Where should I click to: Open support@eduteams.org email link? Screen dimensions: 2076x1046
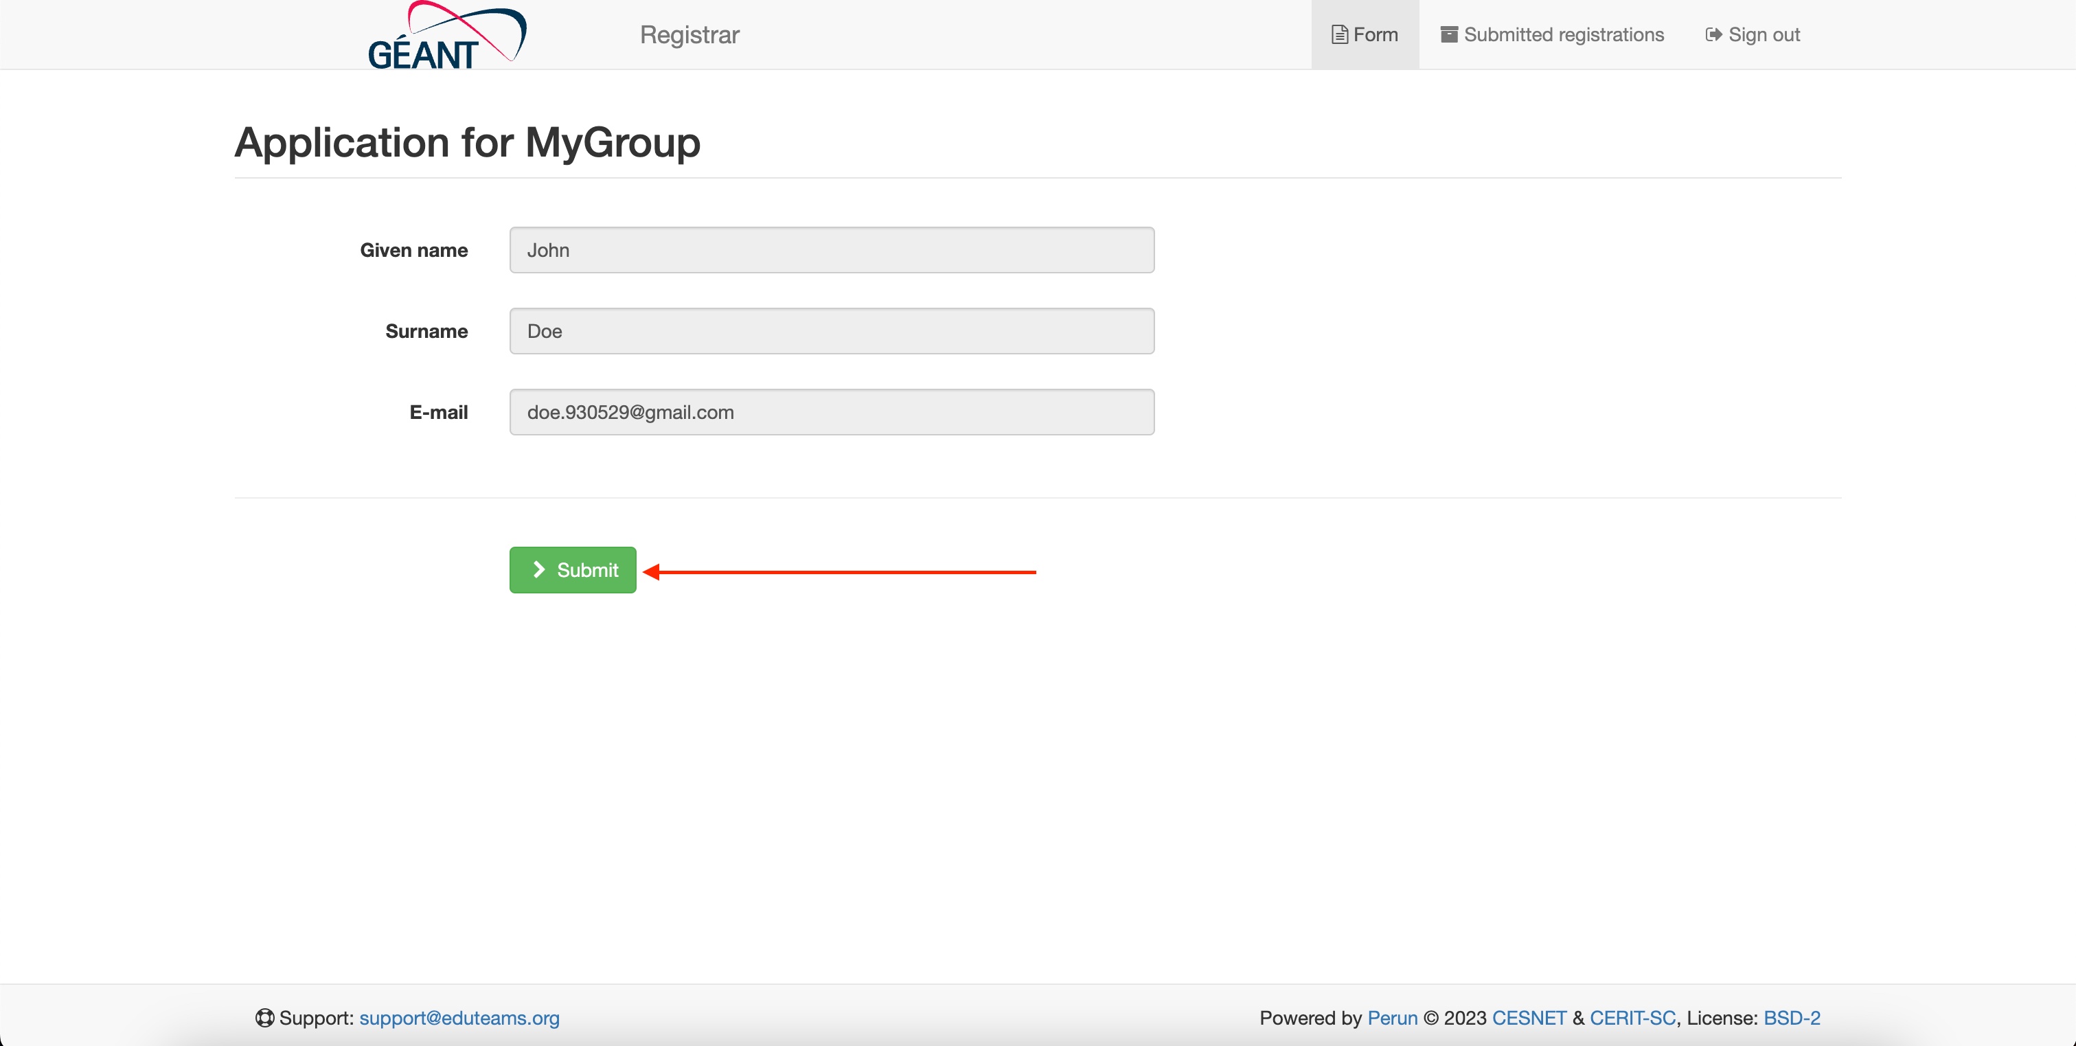point(459,1018)
